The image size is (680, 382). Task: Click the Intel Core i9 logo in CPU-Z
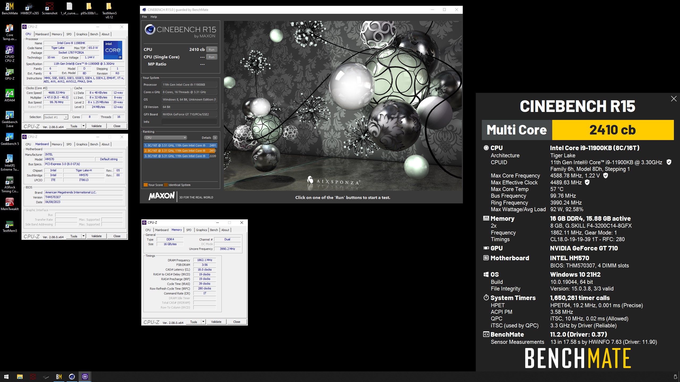tap(113, 50)
